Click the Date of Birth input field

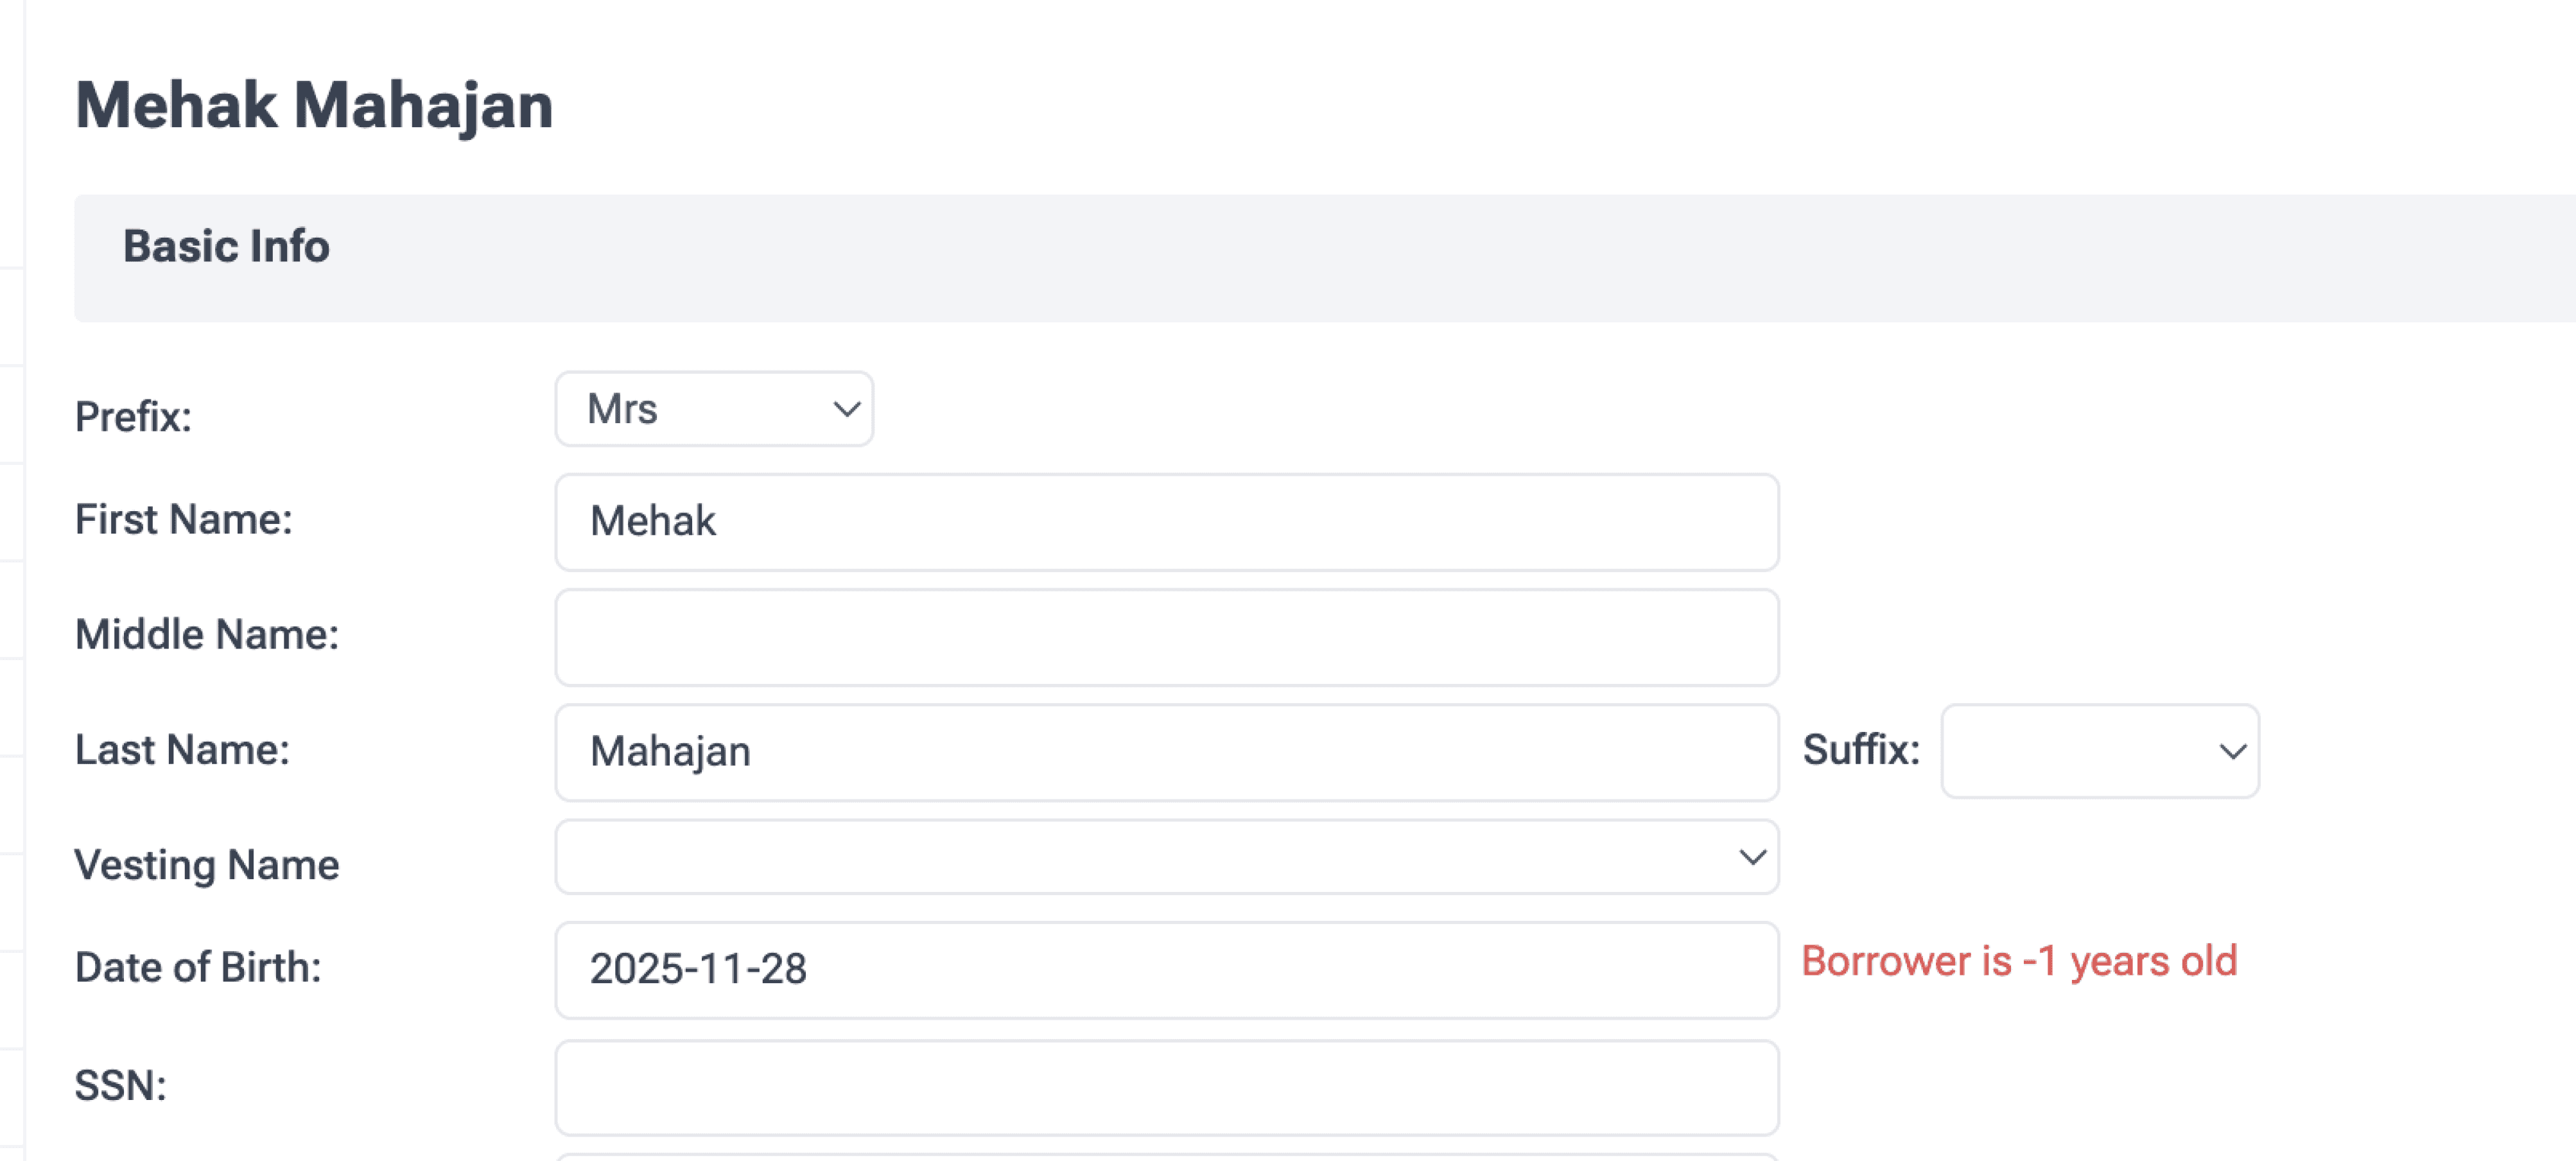[1166, 969]
